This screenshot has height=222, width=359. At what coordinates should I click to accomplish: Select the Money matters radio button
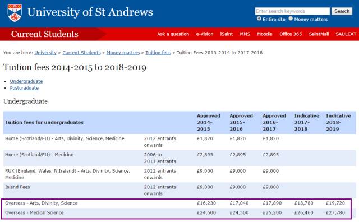pos(291,18)
